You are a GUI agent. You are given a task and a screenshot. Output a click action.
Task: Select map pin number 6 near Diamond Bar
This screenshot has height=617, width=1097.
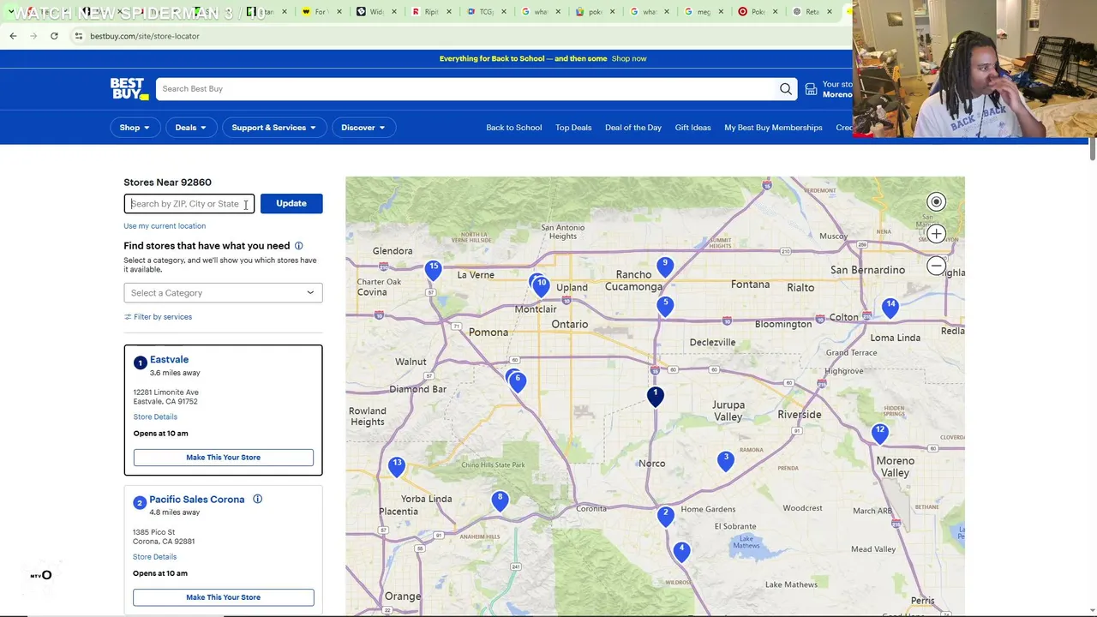coord(518,381)
